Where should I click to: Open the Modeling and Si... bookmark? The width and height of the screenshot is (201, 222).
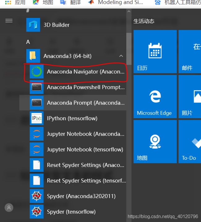tap(115, 2)
